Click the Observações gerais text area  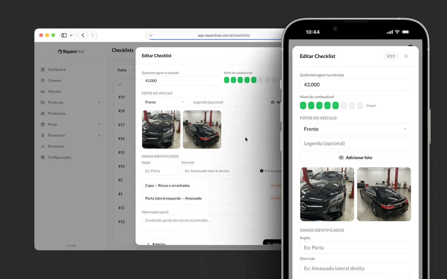click(x=211, y=223)
